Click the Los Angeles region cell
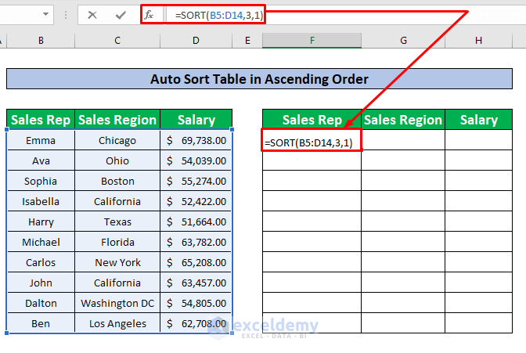Image resolution: width=526 pixels, height=353 pixels. click(117, 323)
